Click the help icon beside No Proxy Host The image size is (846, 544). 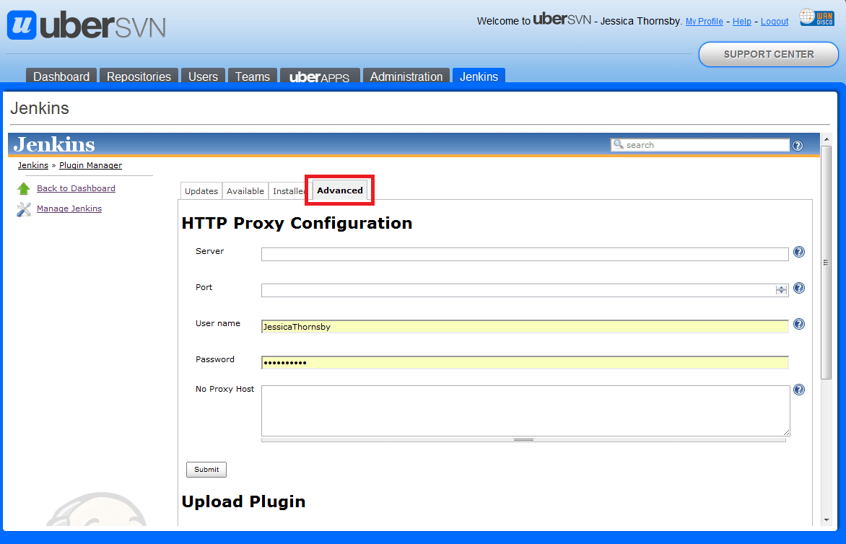798,390
